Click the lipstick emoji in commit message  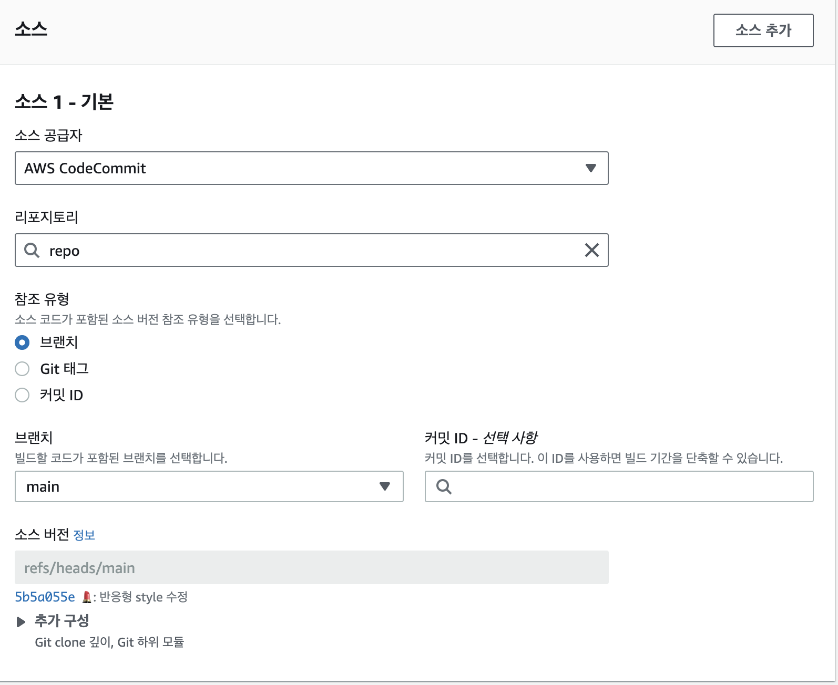(x=87, y=597)
